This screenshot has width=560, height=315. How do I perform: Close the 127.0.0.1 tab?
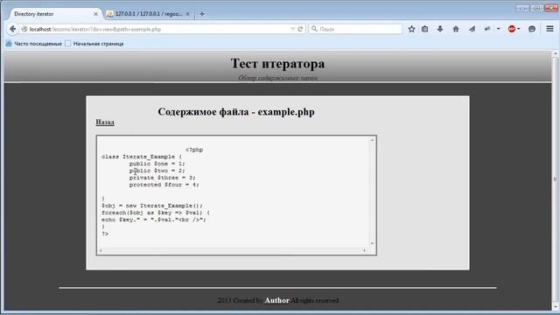[x=187, y=14]
